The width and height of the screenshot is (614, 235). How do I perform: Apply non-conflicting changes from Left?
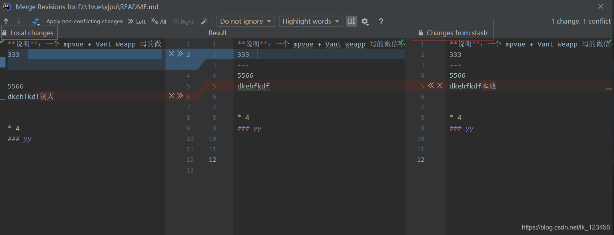coord(136,22)
